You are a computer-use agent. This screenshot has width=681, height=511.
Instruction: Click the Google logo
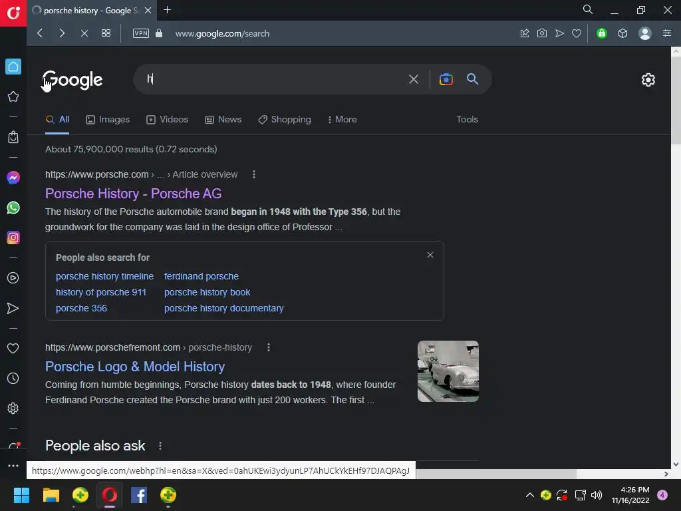coord(72,80)
